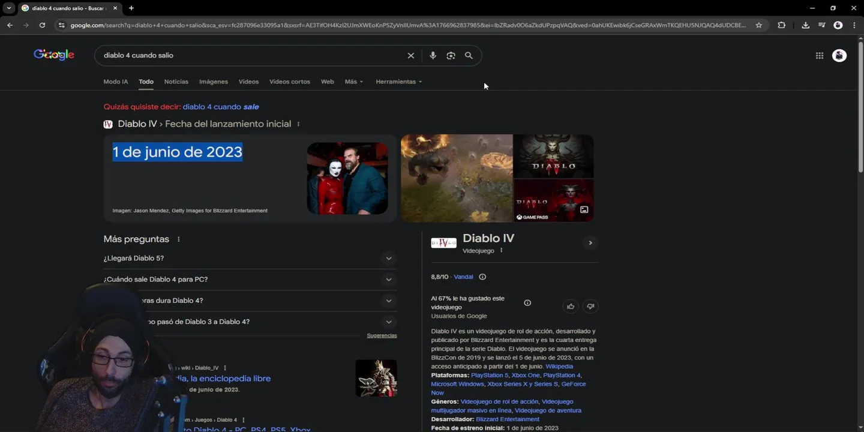
Task: Open 'la enciclopedia libre' result title
Action: tap(230, 379)
